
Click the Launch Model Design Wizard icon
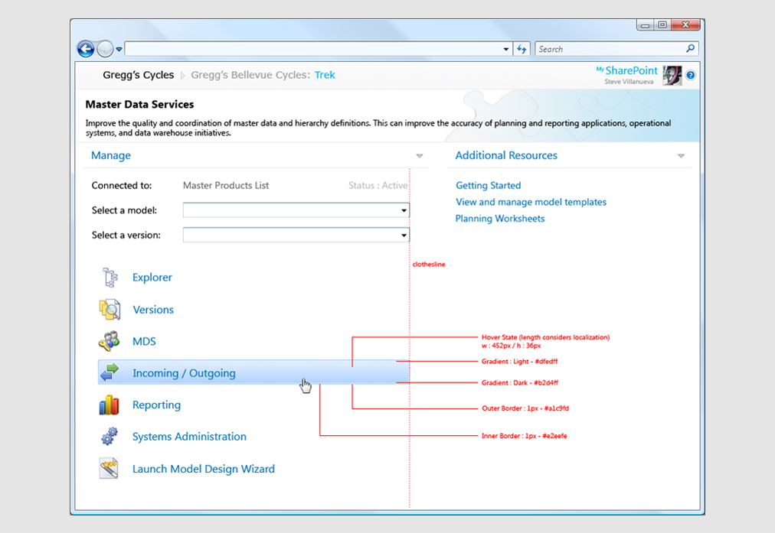click(x=110, y=469)
